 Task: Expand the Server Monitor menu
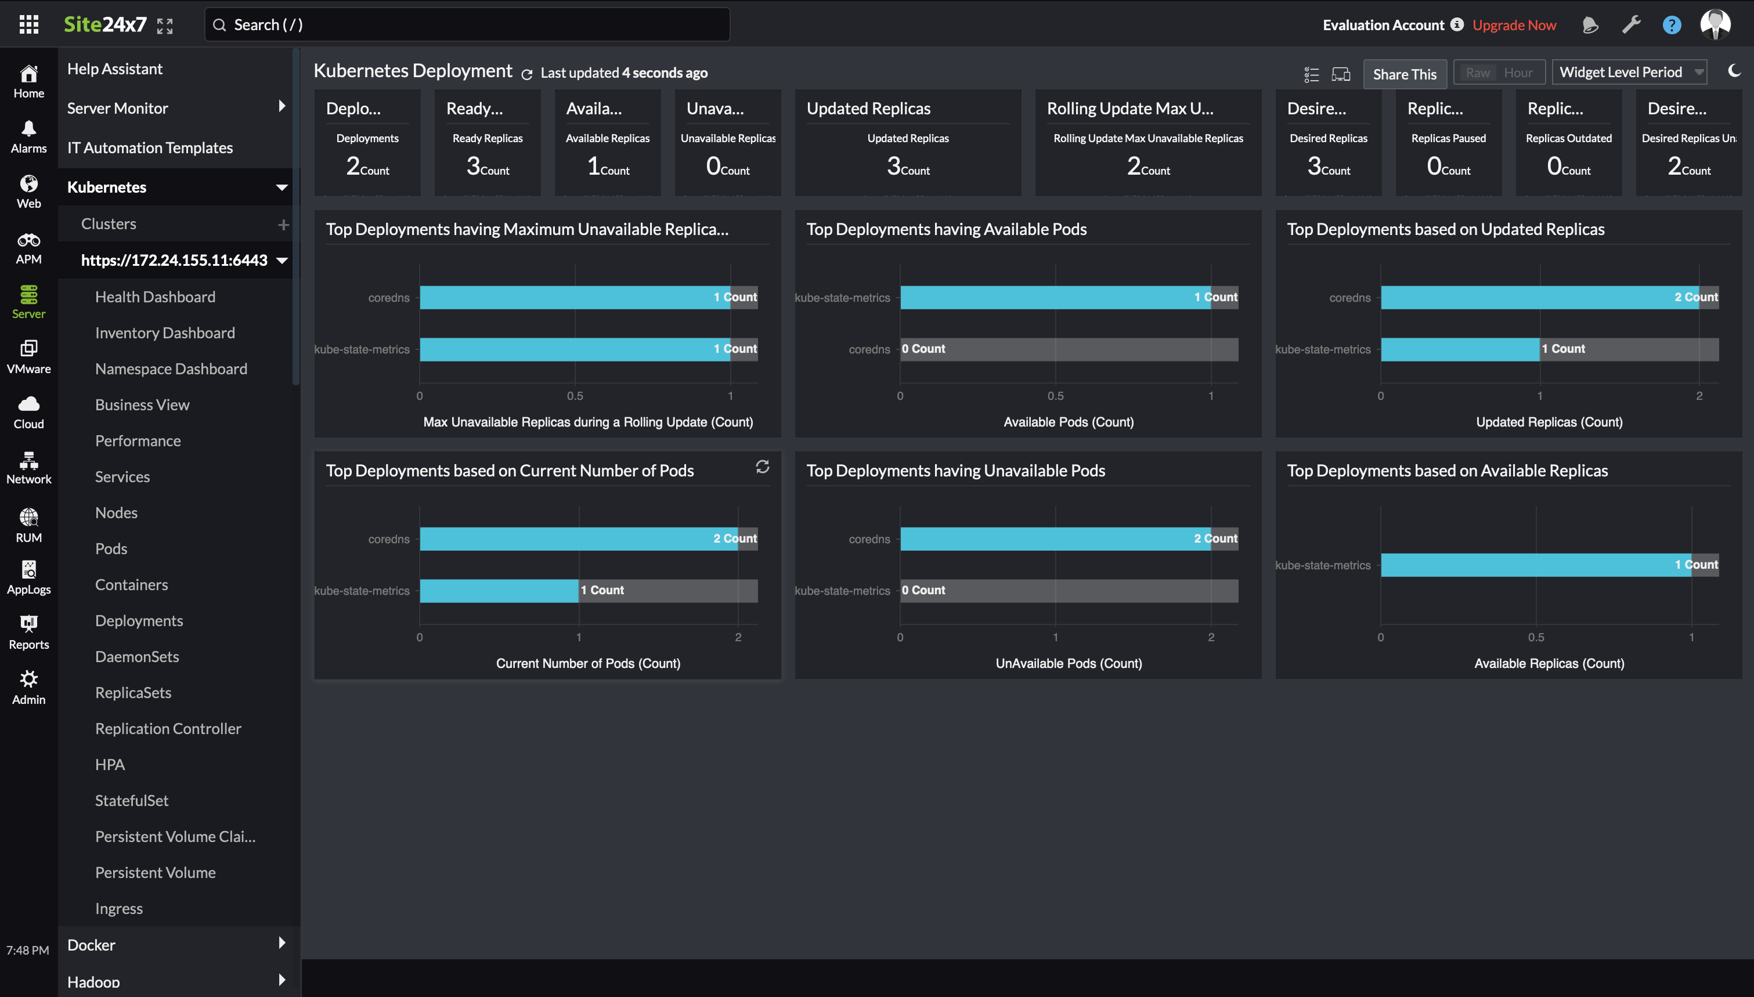tap(117, 107)
